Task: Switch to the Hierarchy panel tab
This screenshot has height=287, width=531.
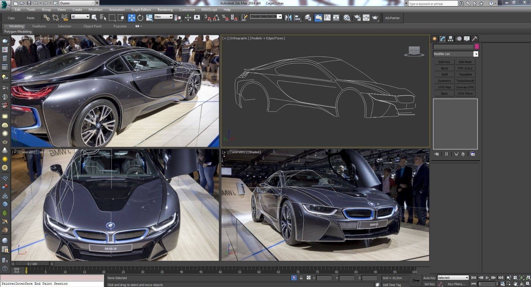Action: click(x=451, y=39)
